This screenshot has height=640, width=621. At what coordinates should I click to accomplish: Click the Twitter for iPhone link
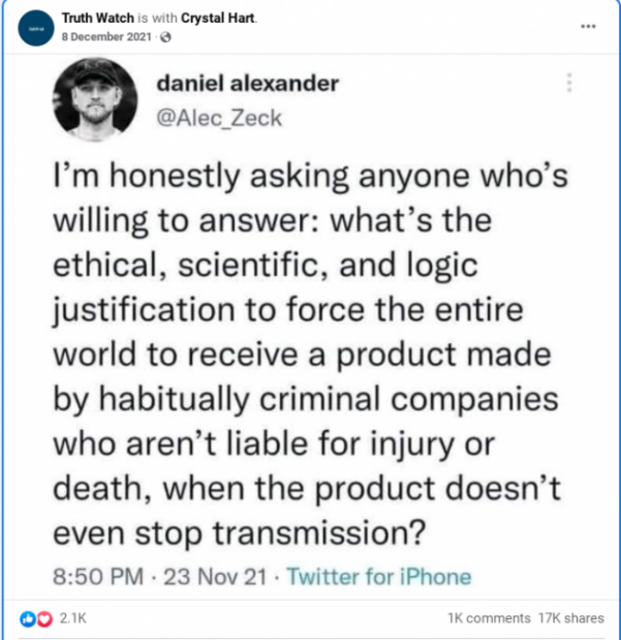[379, 577]
